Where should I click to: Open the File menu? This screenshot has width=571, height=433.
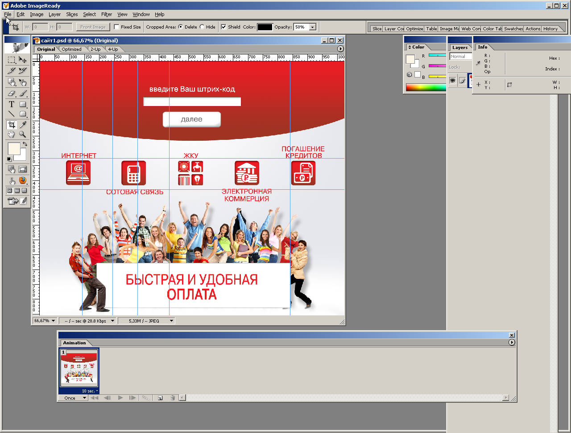pyautogui.click(x=8, y=14)
